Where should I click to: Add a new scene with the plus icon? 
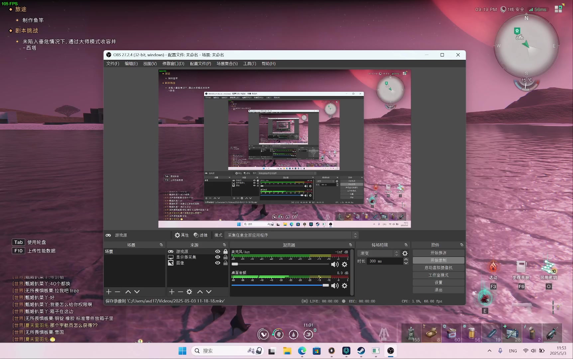coord(109,292)
